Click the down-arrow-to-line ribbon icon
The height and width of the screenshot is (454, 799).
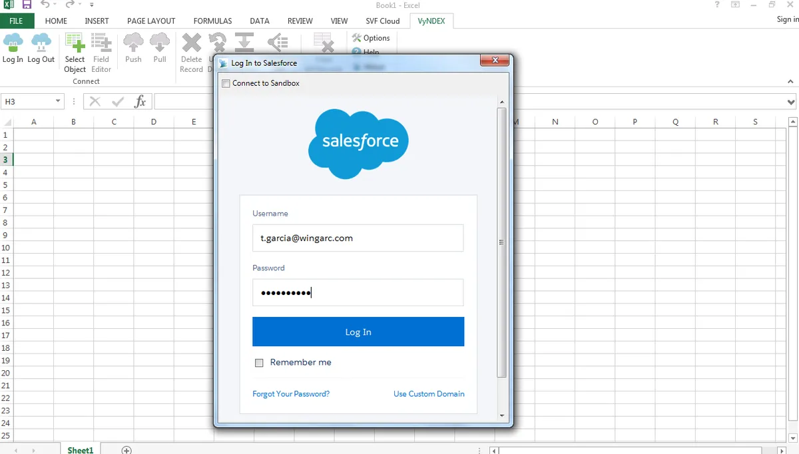244,42
